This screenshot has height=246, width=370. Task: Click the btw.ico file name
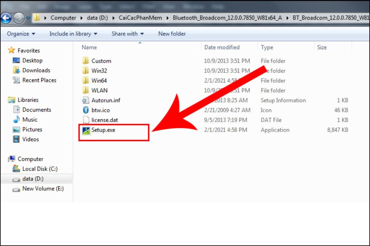pos(101,110)
